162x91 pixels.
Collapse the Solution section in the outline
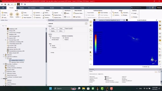(2, 79)
